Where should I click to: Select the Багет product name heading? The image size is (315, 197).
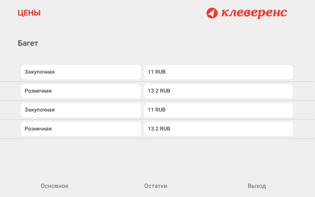click(x=28, y=43)
